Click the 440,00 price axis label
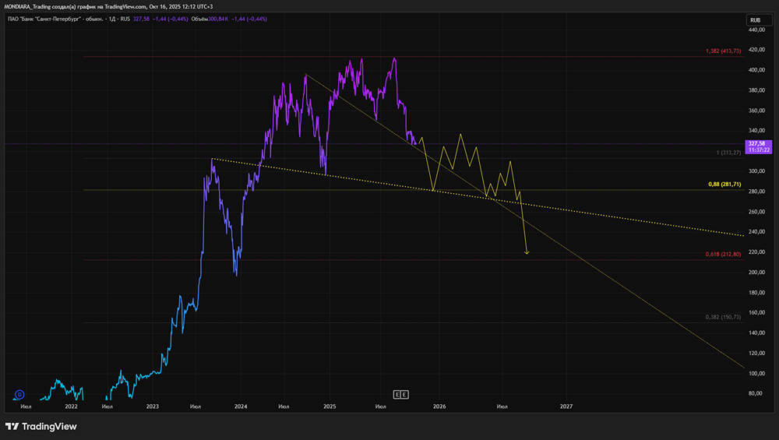Viewport: 779px width, 440px height. (x=756, y=30)
